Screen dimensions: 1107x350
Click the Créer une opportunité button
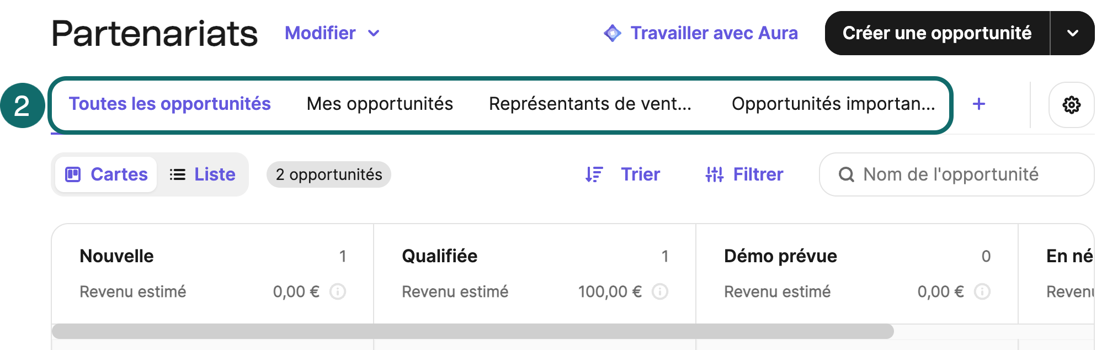[x=936, y=33]
